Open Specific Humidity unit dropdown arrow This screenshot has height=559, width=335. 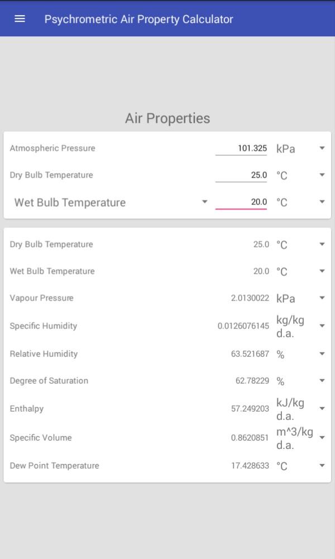pos(322,326)
